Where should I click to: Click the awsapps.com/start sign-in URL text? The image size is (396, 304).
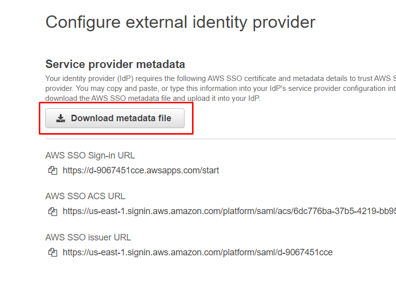141,170
